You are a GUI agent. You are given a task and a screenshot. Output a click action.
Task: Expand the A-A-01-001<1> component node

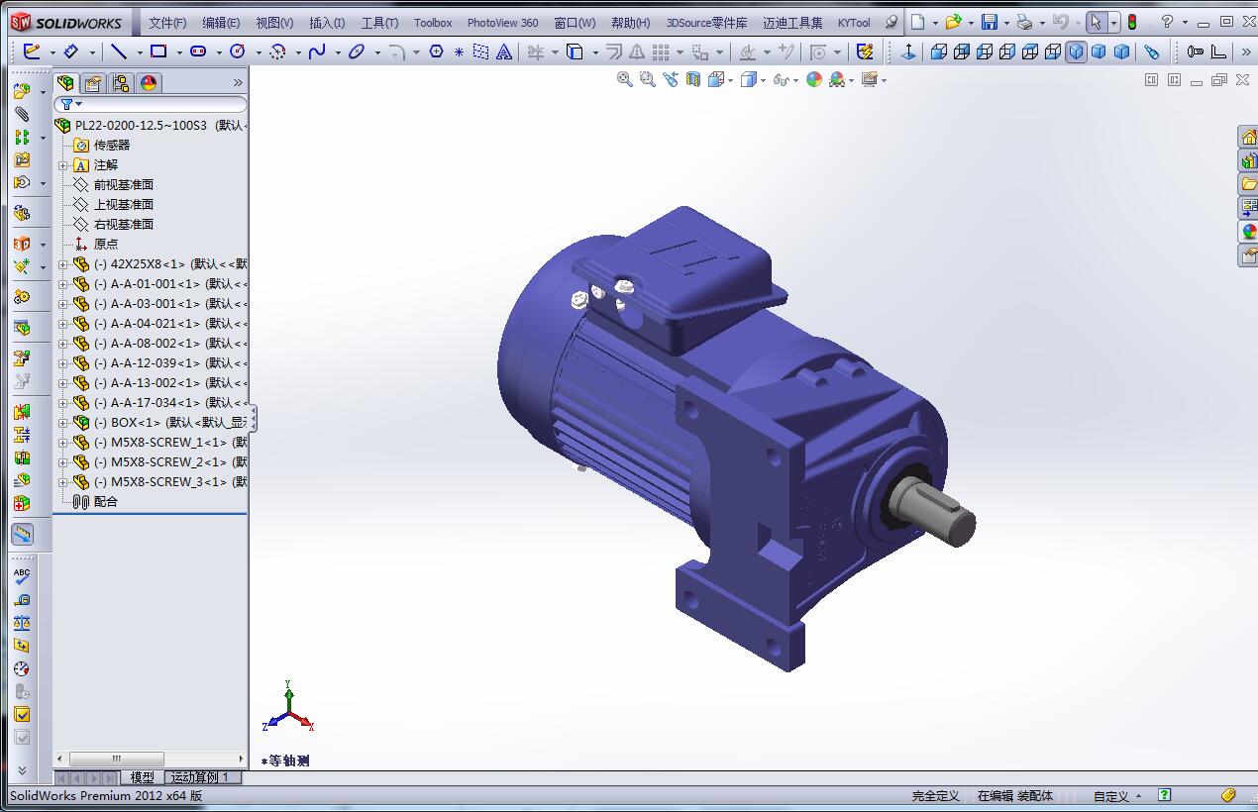pos(63,284)
